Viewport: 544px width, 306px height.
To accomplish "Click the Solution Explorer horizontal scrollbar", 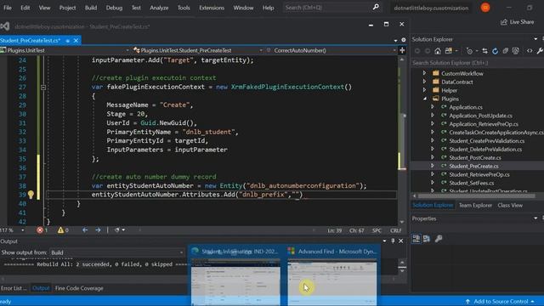I will (x=477, y=196).
